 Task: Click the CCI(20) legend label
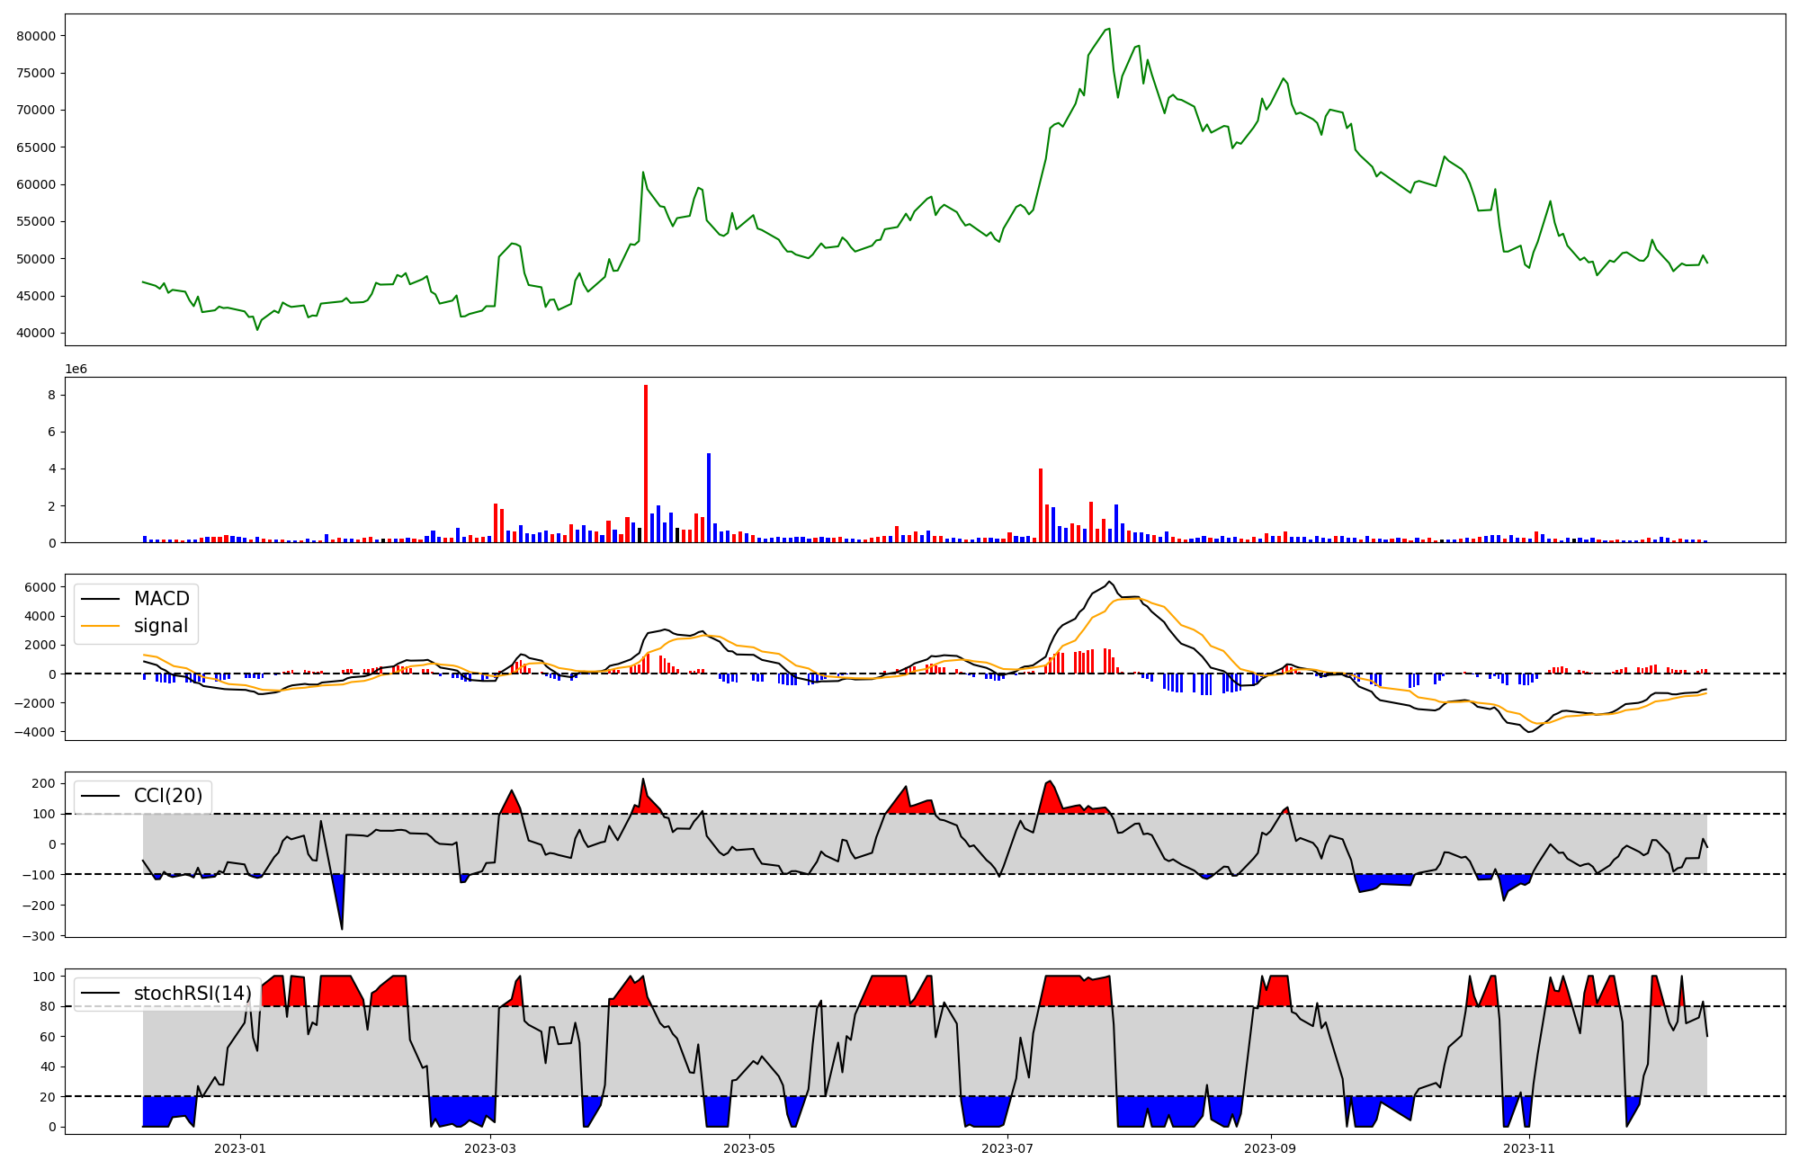point(167,796)
